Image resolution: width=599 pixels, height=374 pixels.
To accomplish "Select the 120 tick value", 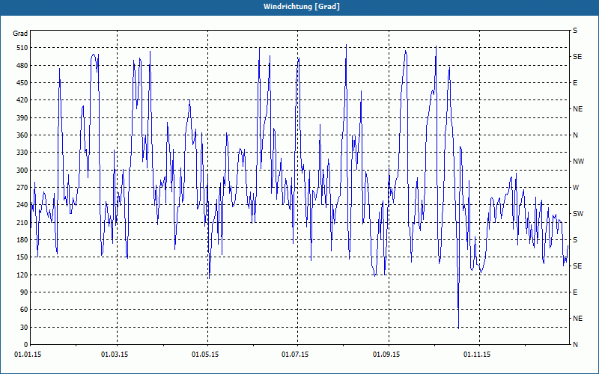I will [x=22, y=275].
